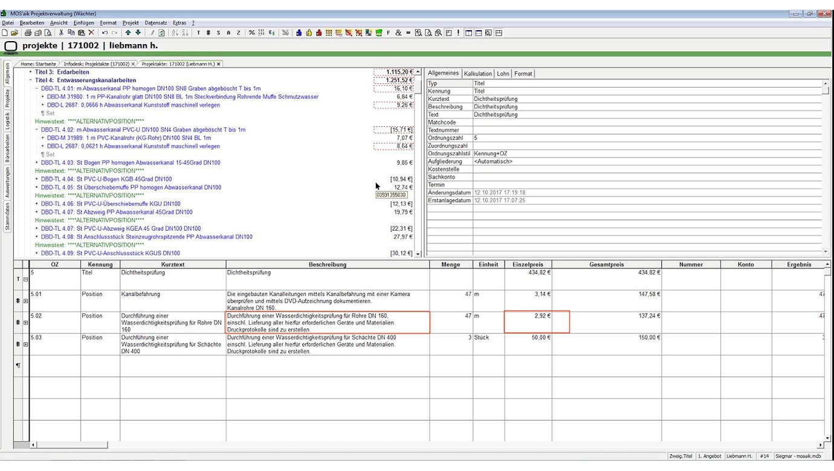Collapse Titel 4: Entwässerungskanalarbeiten node
Image resolution: width=834 pixels, height=471 pixels.
[31, 80]
